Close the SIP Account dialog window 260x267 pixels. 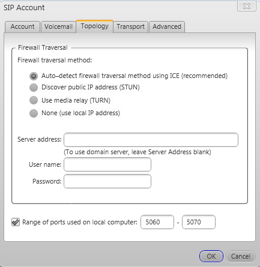tap(247, 7)
